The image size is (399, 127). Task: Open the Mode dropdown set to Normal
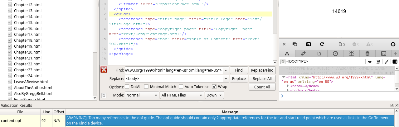(x=142, y=95)
